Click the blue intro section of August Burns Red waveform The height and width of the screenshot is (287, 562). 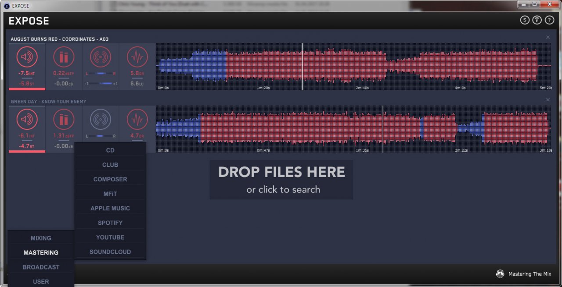coord(193,66)
